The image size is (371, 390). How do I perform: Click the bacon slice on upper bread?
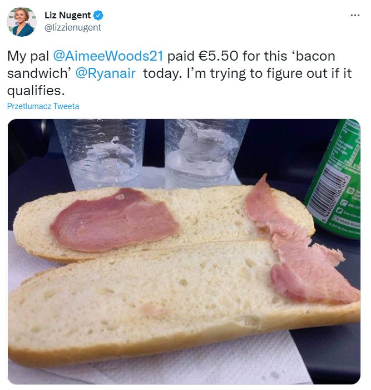tap(115, 220)
